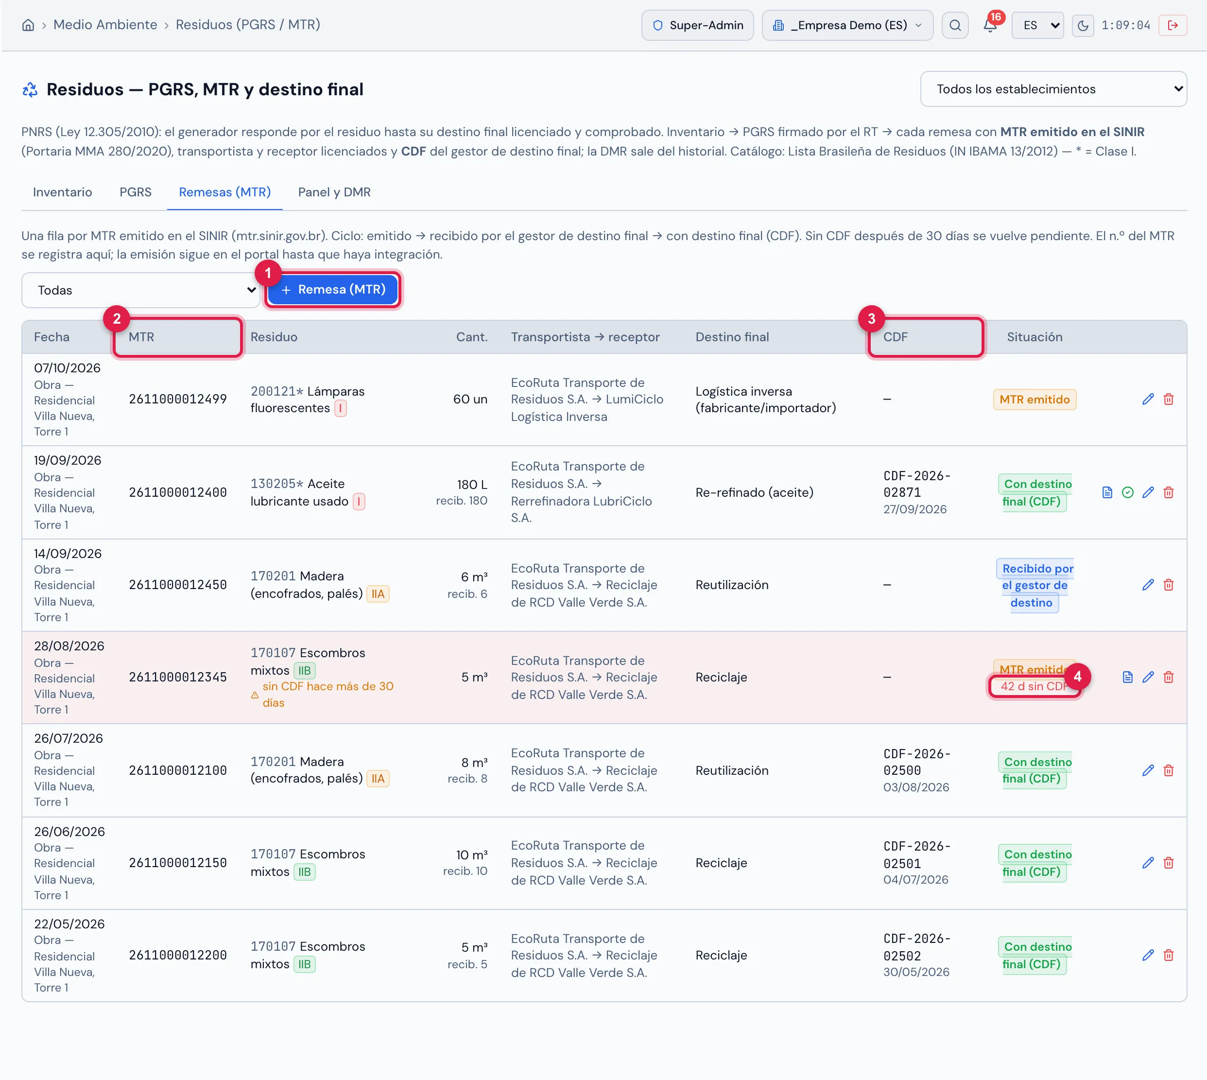The width and height of the screenshot is (1207, 1080).
Task: Go to home breadcrumb icon
Action: 28,25
